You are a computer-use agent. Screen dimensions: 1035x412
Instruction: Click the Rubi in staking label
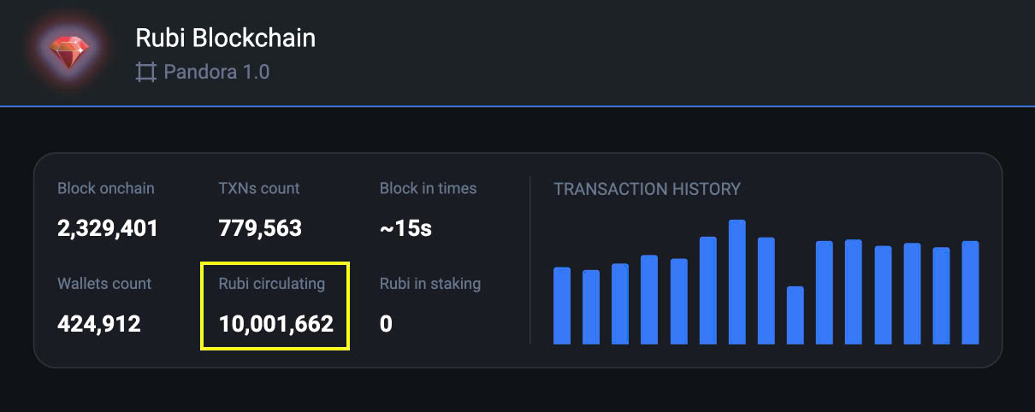tap(430, 283)
